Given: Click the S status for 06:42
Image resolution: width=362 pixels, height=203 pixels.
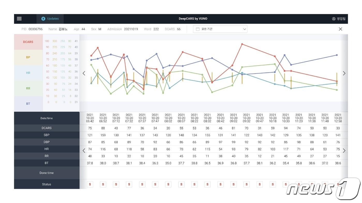Looking at the screenshot, I should point(90,184).
